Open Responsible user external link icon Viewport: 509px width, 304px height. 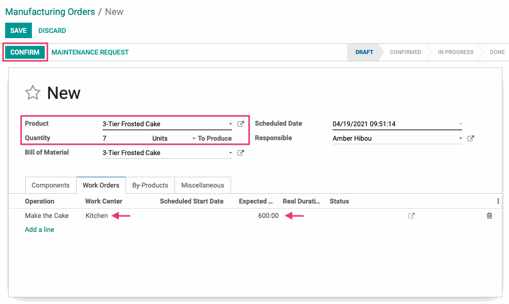tap(471, 139)
